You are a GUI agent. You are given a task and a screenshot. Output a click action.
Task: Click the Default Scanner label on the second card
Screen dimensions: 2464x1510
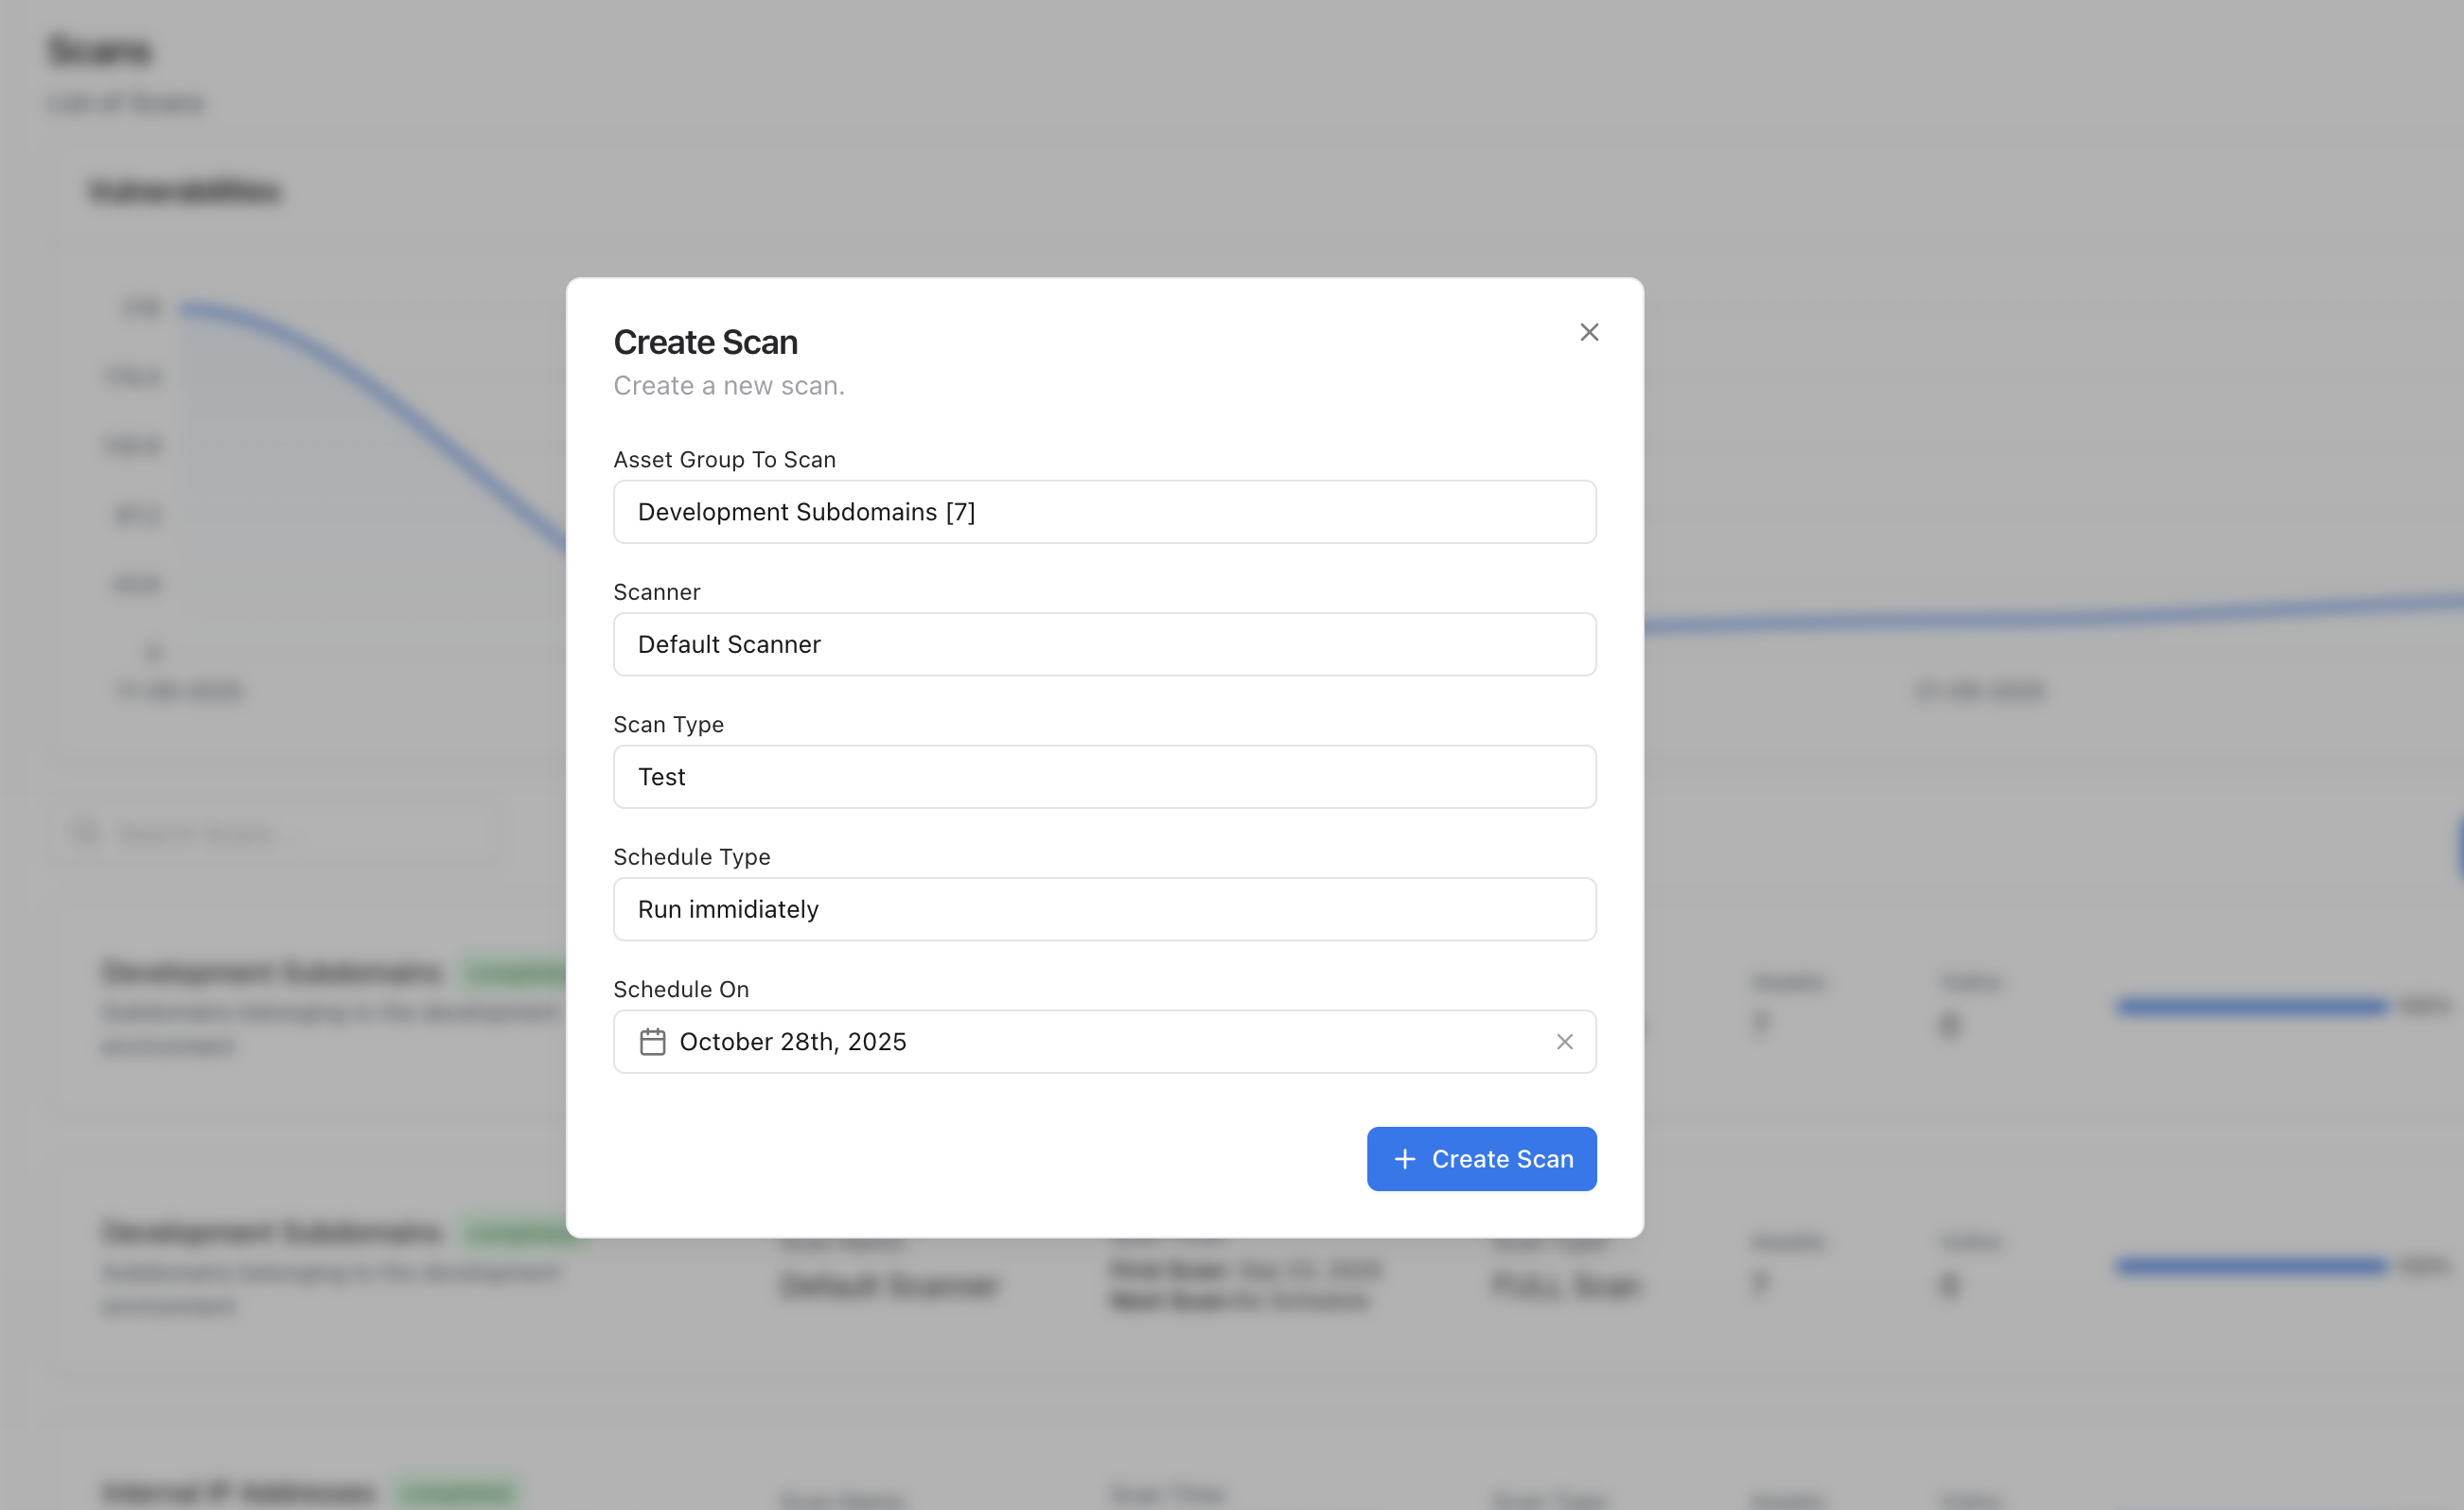tap(888, 1286)
